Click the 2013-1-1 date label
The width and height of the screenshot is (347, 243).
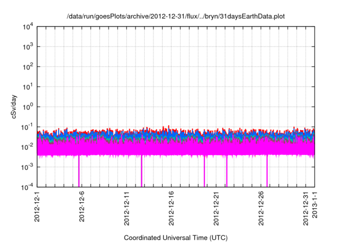(314, 205)
